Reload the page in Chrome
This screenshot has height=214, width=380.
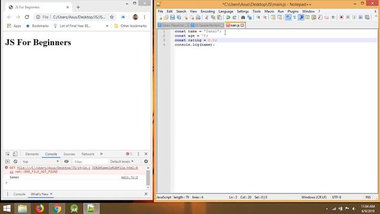[27, 17]
